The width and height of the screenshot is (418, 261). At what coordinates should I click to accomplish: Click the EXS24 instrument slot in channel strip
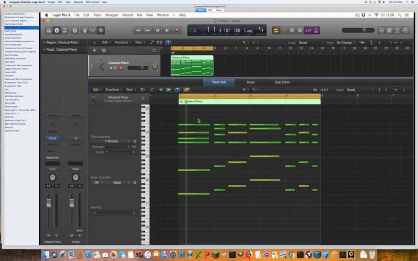click(53, 138)
